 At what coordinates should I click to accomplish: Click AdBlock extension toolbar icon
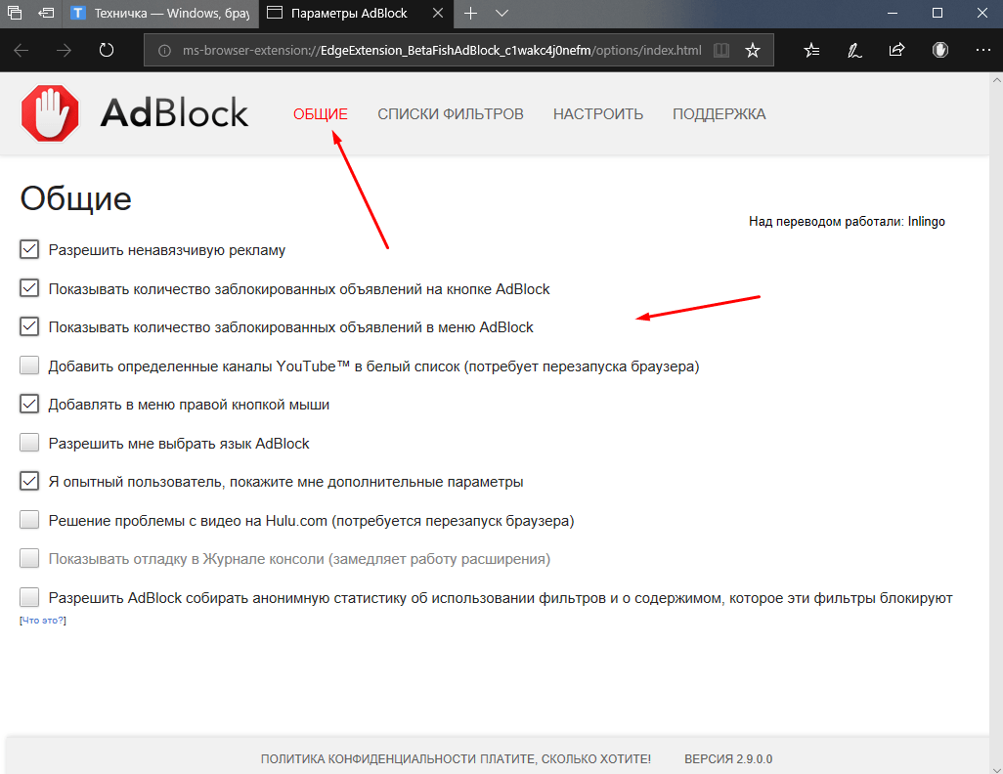coord(939,50)
